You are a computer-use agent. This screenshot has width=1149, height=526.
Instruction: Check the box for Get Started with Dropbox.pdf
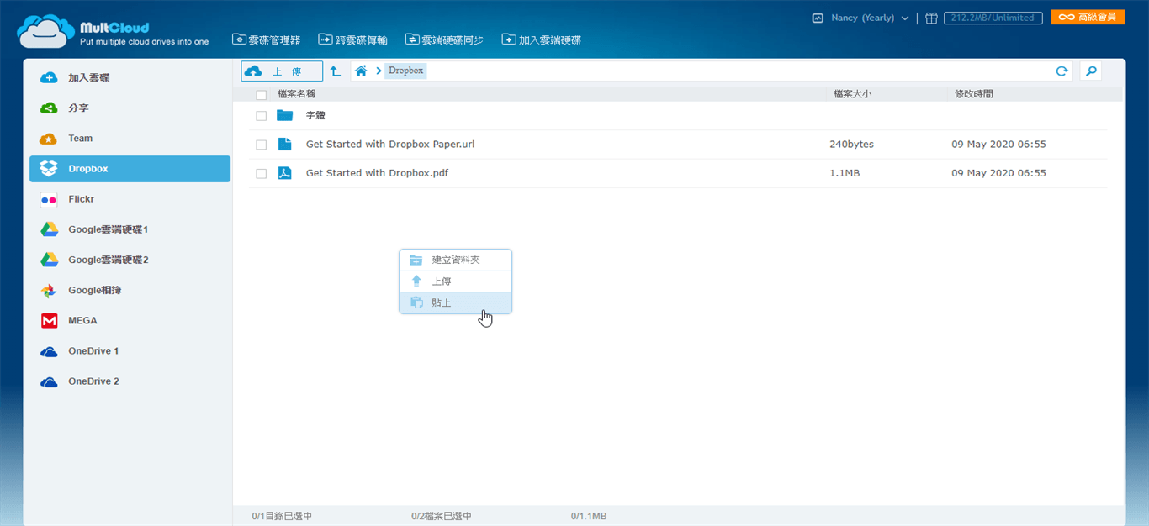click(x=262, y=173)
